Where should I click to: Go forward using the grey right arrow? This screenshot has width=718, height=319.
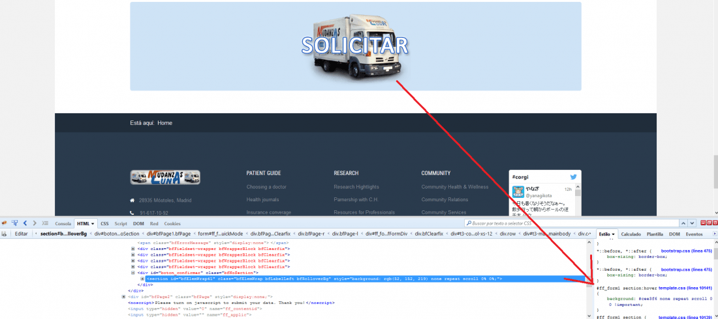tap(35, 223)
